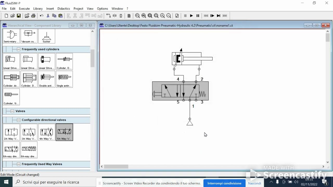Screen dimensions: 333x187
Task: Undo the last action
Action: [x=42, y=16]
